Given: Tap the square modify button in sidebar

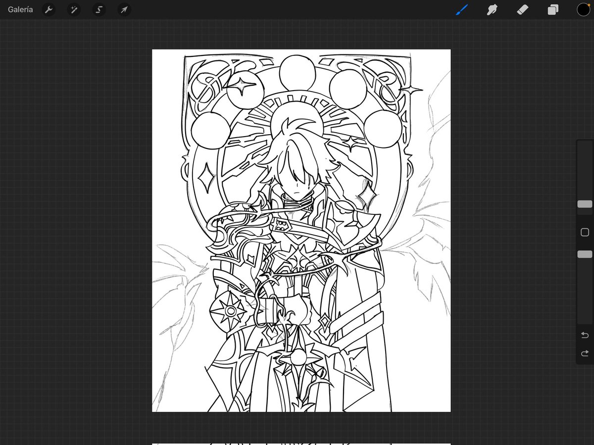Looking at the screenshot, I should click(x=585, y=233).
